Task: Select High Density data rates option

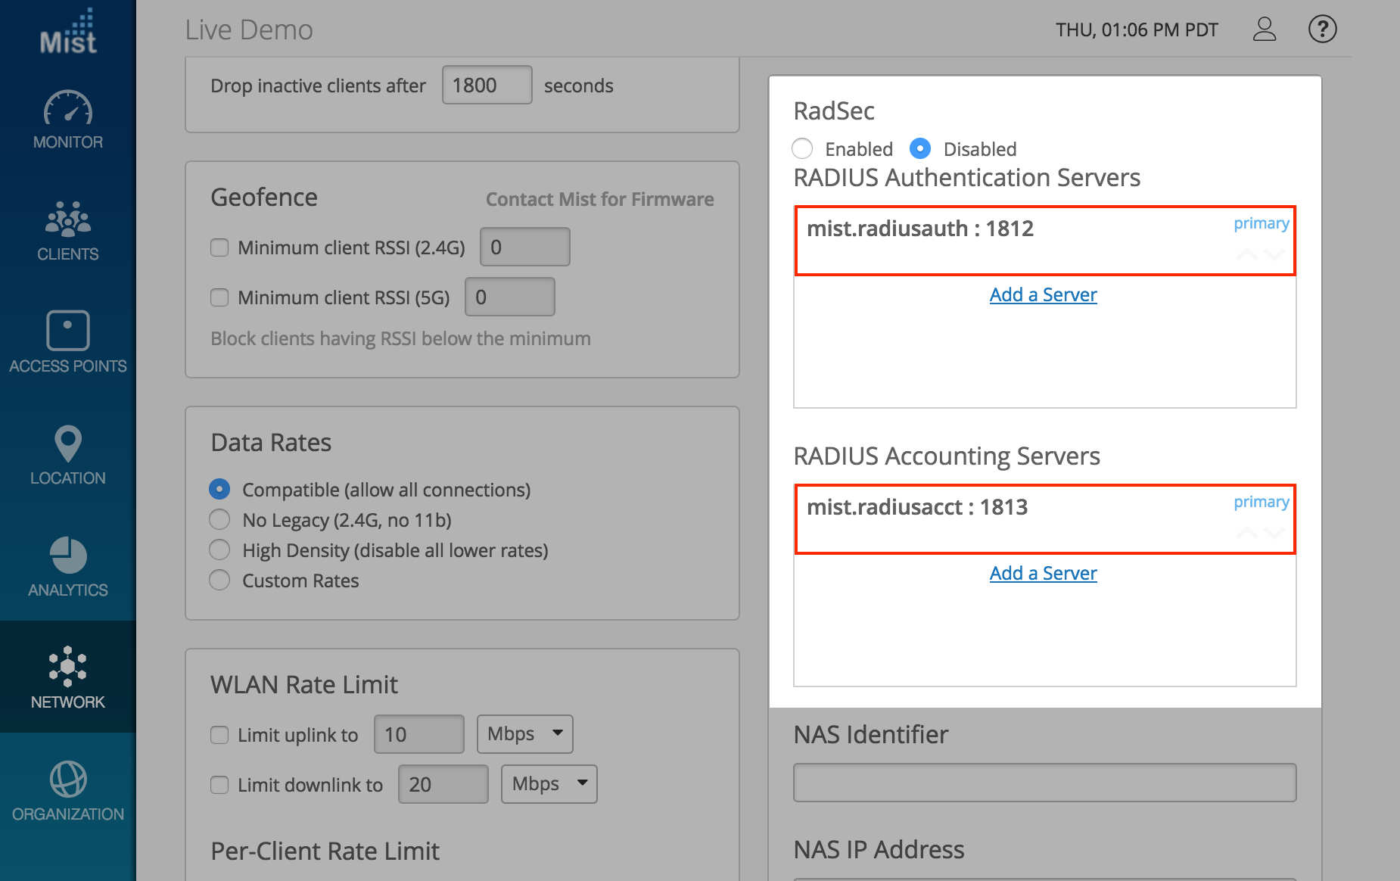Action: tap(219, 550)
